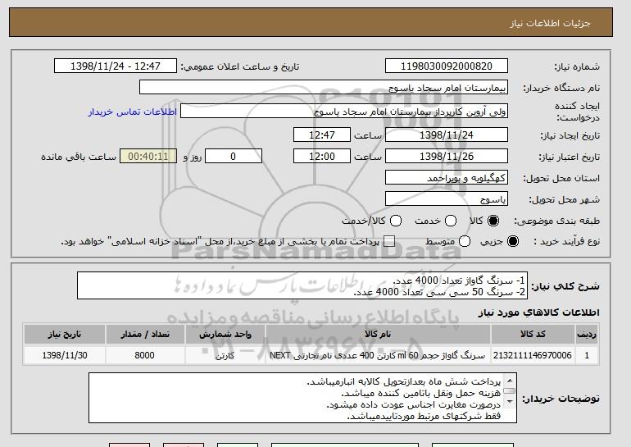Image resolution: width=631 pixels, height=447 pixels.
Task: Click scroll up arrow in buyer notes box
Action: (x=510, y=381)
